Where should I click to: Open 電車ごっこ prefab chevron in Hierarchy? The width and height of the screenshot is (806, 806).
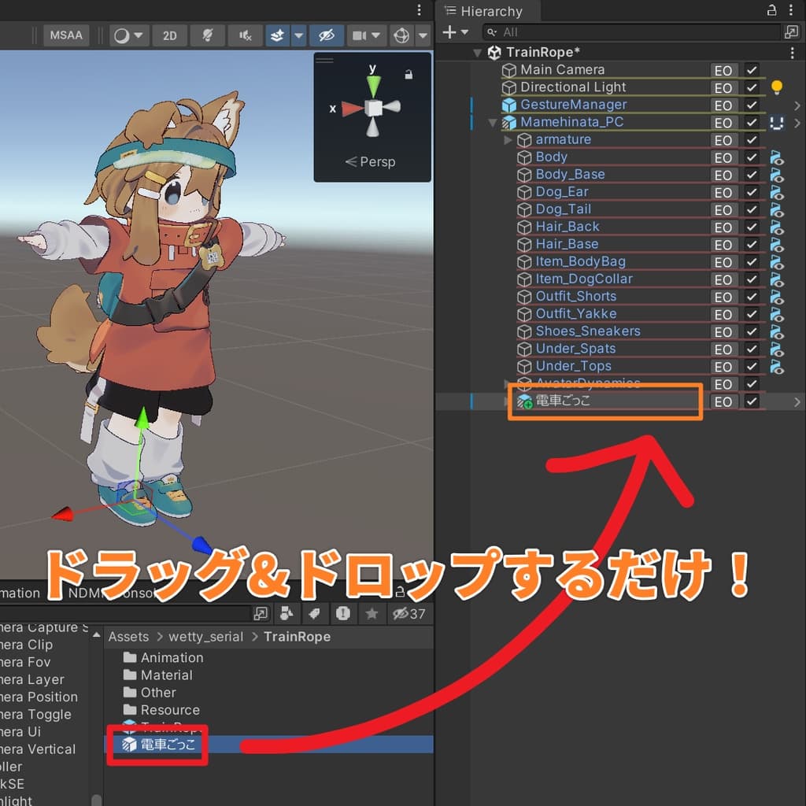[797, 402]
